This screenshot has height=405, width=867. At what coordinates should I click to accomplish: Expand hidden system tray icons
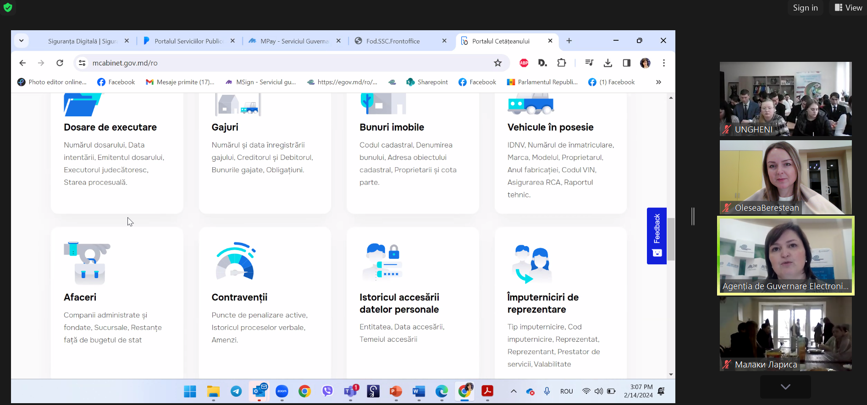(x=514, y=391)
